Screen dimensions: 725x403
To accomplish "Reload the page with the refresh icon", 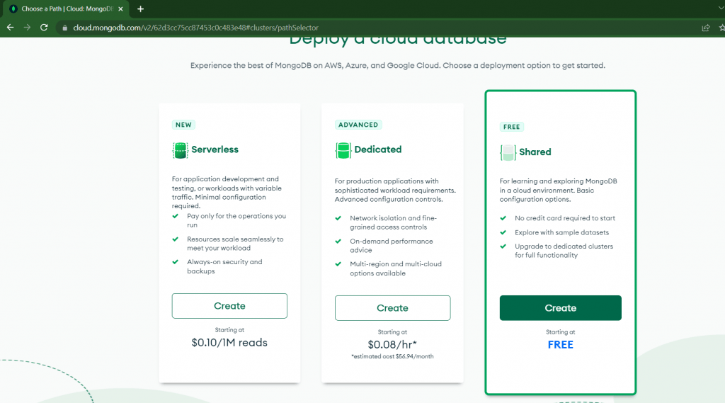I will coord(44,28).
